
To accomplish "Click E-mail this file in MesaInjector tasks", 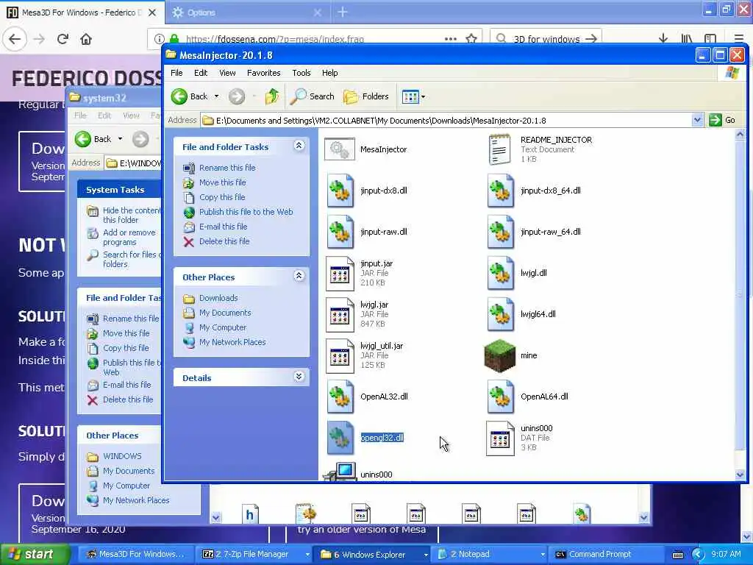I will coord(224,227).
